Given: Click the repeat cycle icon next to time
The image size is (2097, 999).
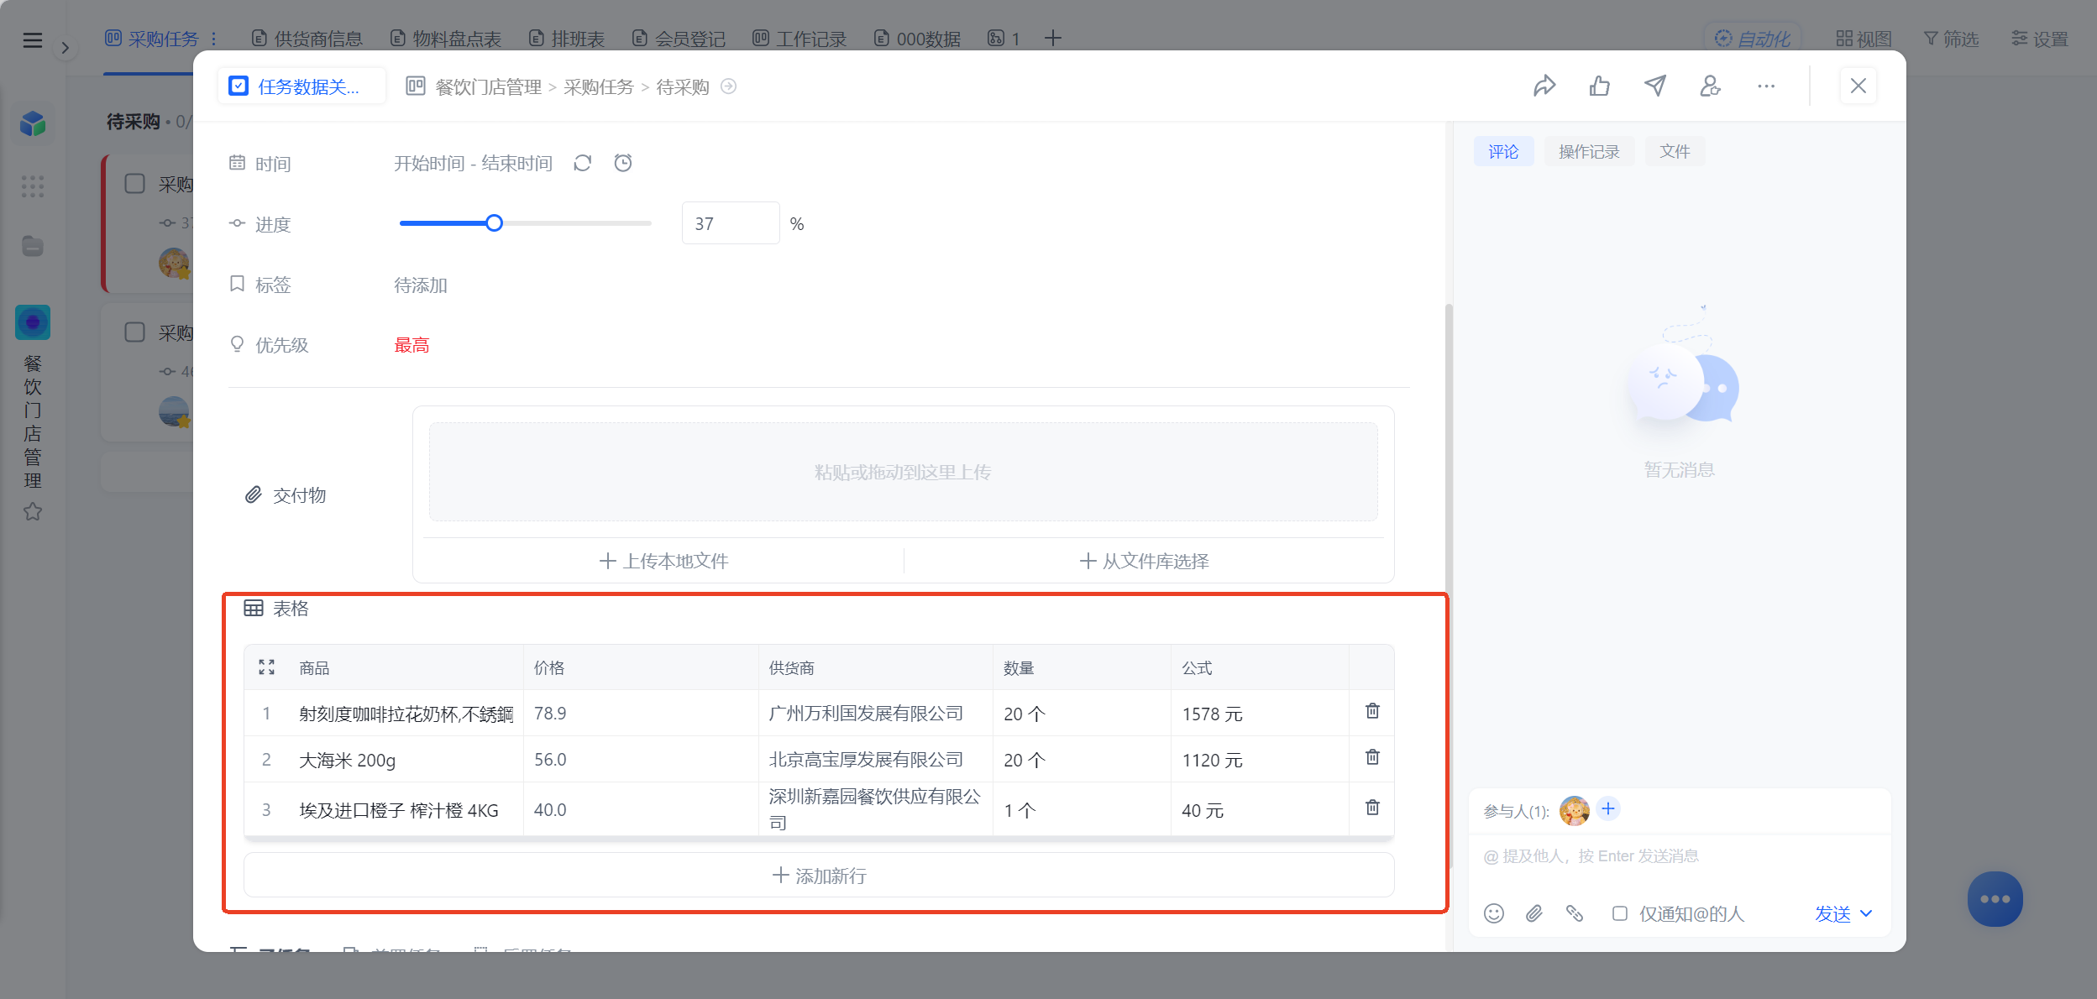Looking at the screenshot, I should click(x=583, y=163).
